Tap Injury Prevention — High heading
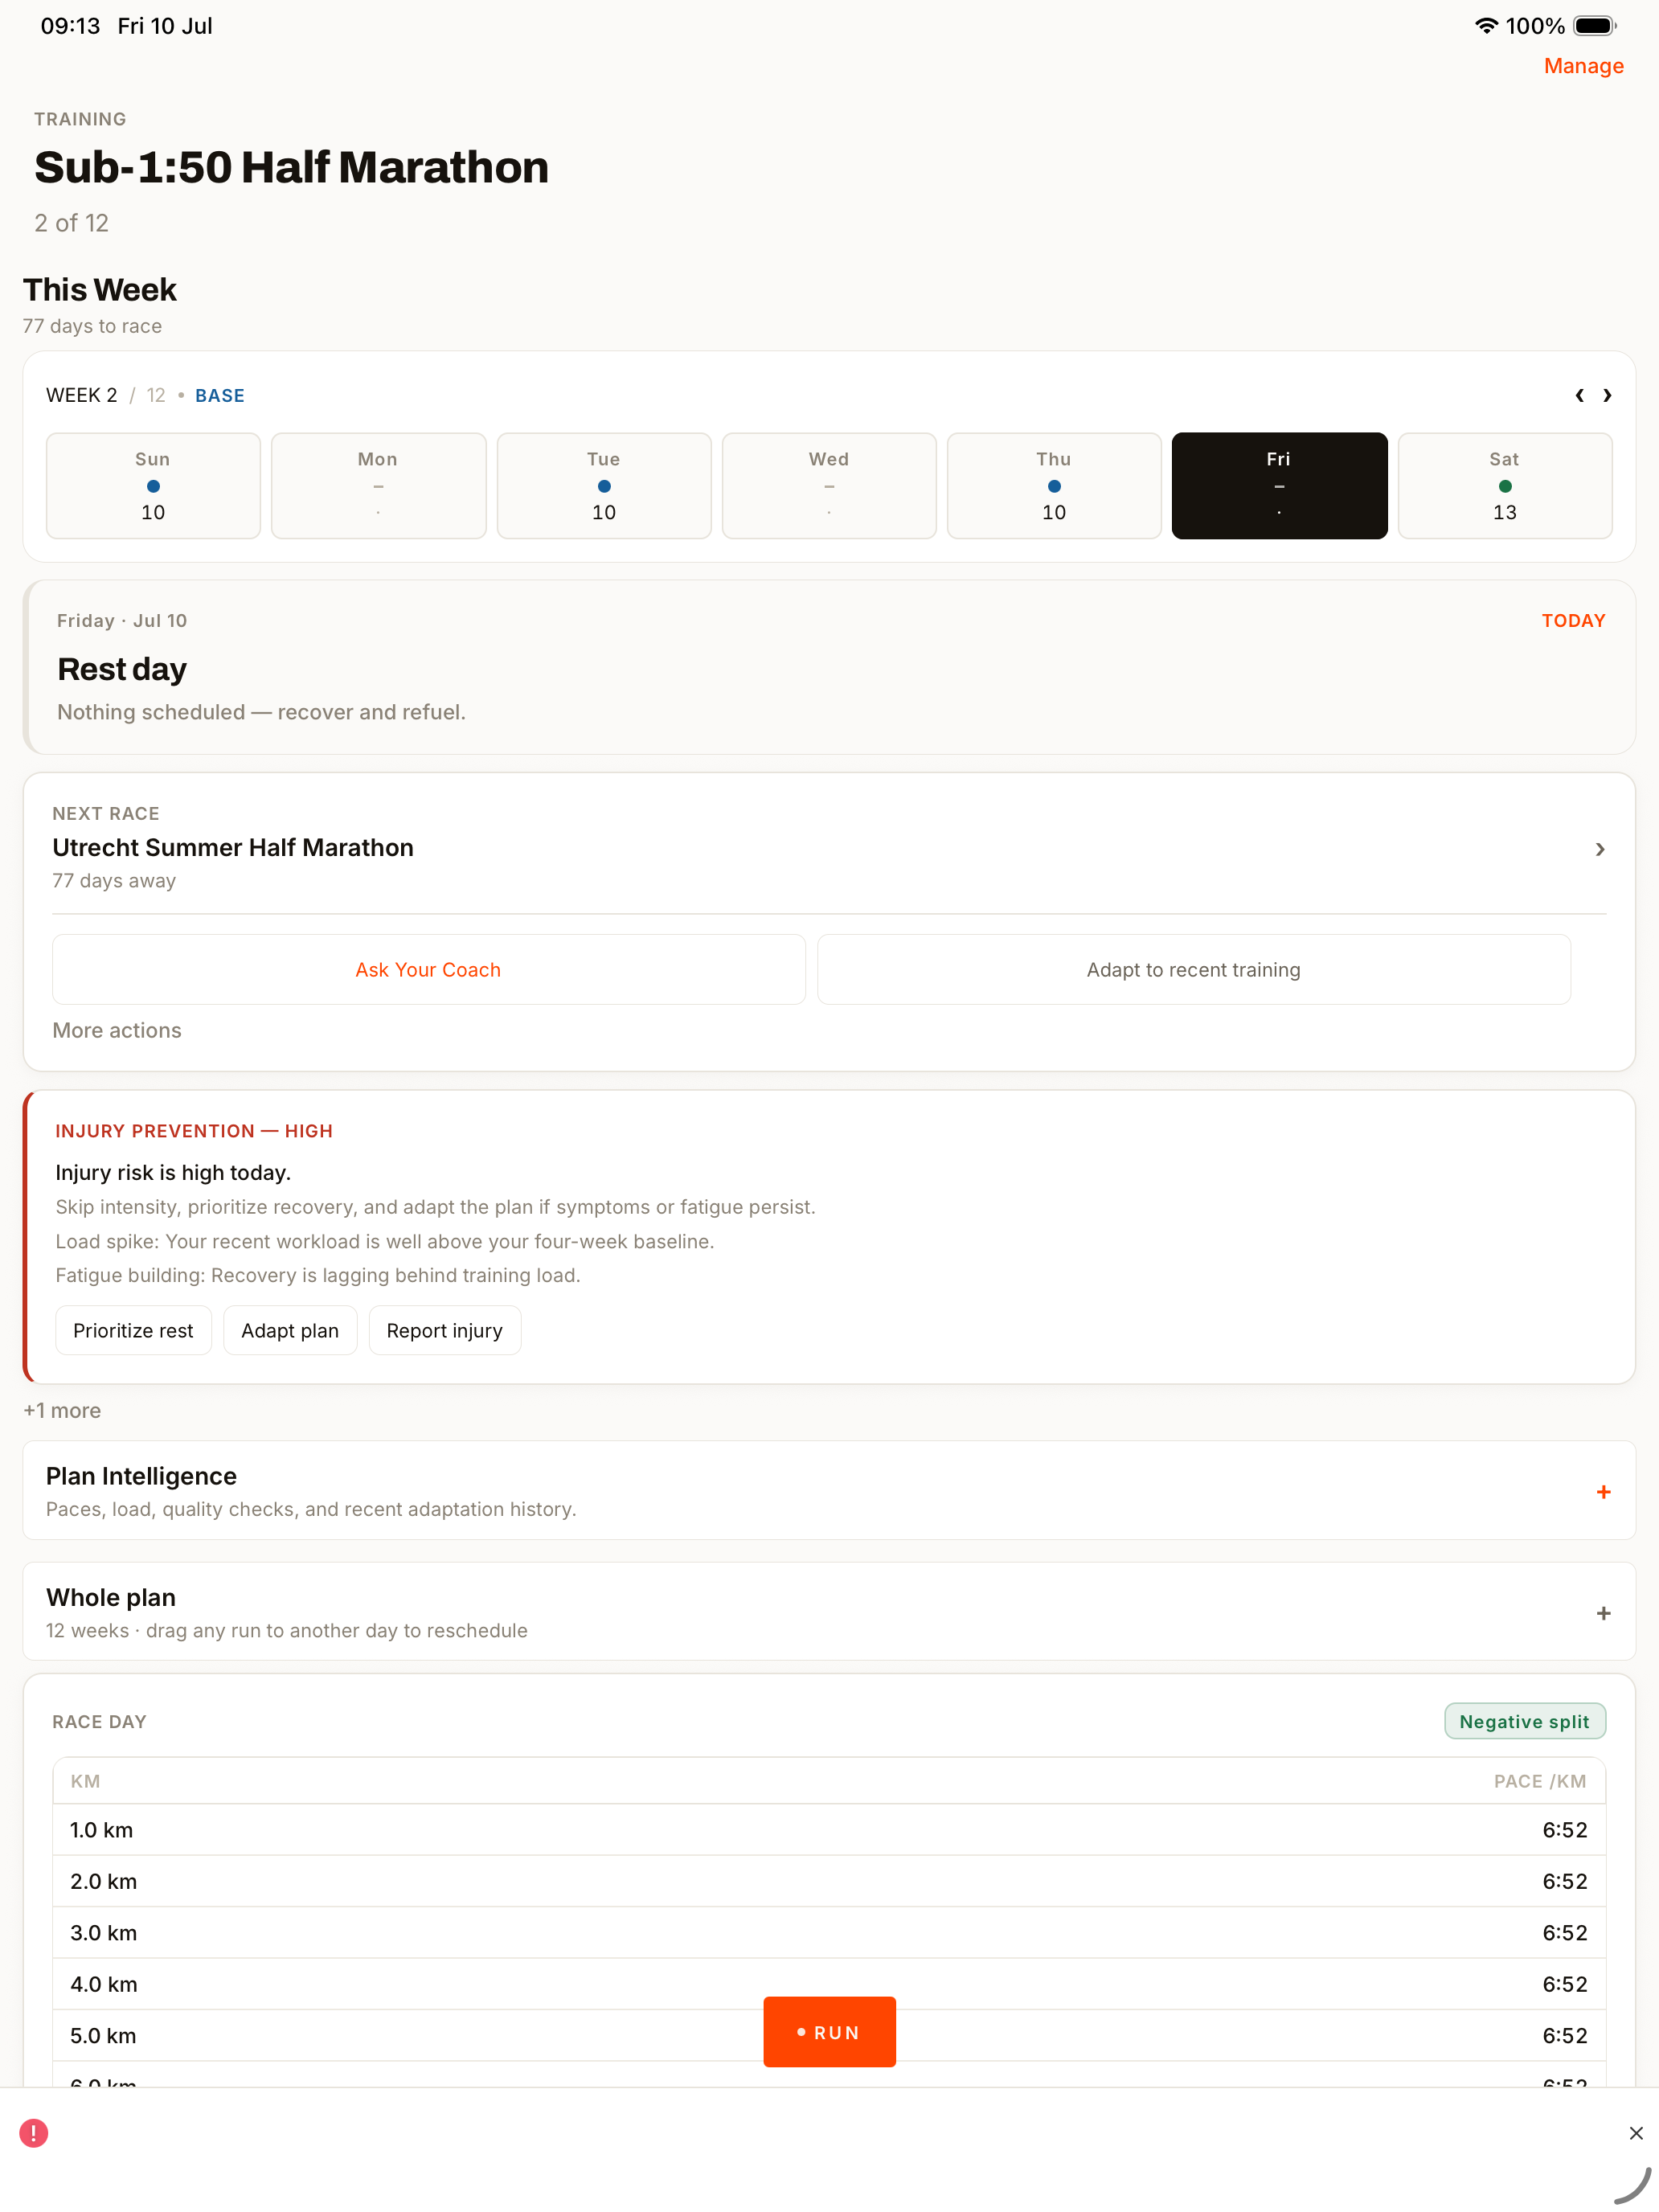1659x2212 pixels. 194,1130
